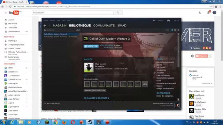Viewport: 223px width, 125px height.
Task: Open the MAGASIN tab in Steam
Action: click(60, 25)
